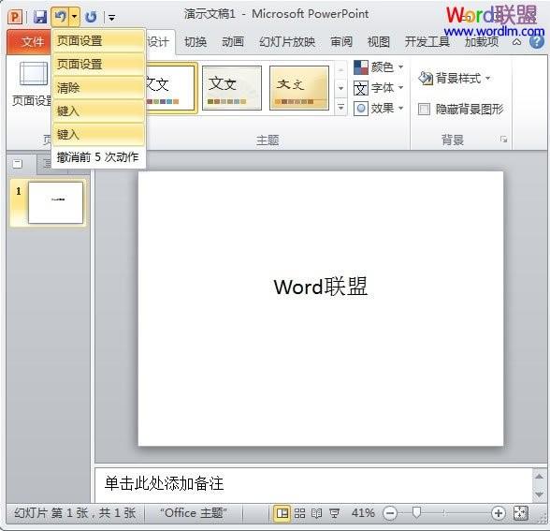The image size is (550, 531).
Task: Click the Save icon in quick access toolbar
Action: pyautogui.click(x=40, y=17)
